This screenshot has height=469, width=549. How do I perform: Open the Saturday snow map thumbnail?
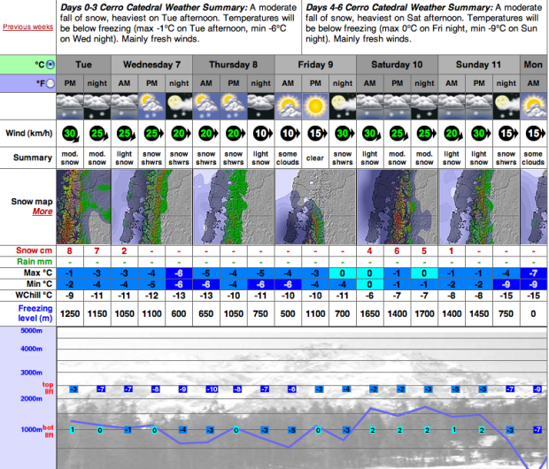tap(398, 207)
